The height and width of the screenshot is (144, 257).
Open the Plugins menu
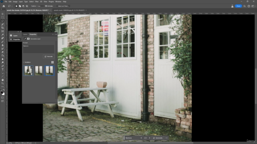[x=51, y=2]
